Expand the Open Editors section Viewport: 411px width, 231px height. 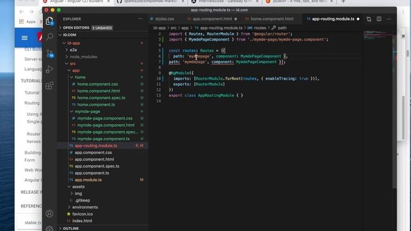(76, 28)
